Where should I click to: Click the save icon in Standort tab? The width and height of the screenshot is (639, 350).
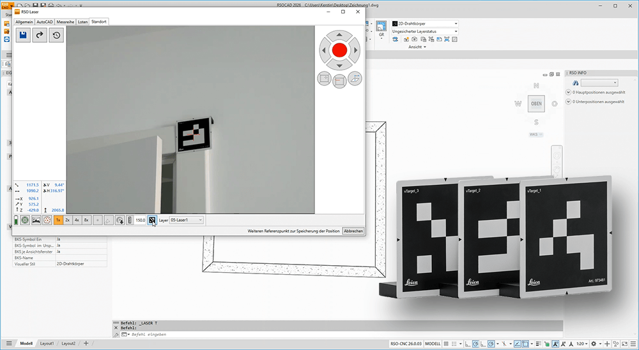pos(23,36)
